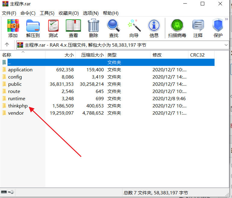The image size is (232, 198).
Task: Select the thinkphp folder
Action: coord(18,106)
